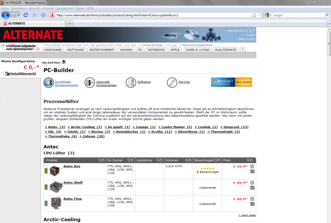Click the green availability icon for Antec Flow
This screenshot has height=223, width=331.
46,203
